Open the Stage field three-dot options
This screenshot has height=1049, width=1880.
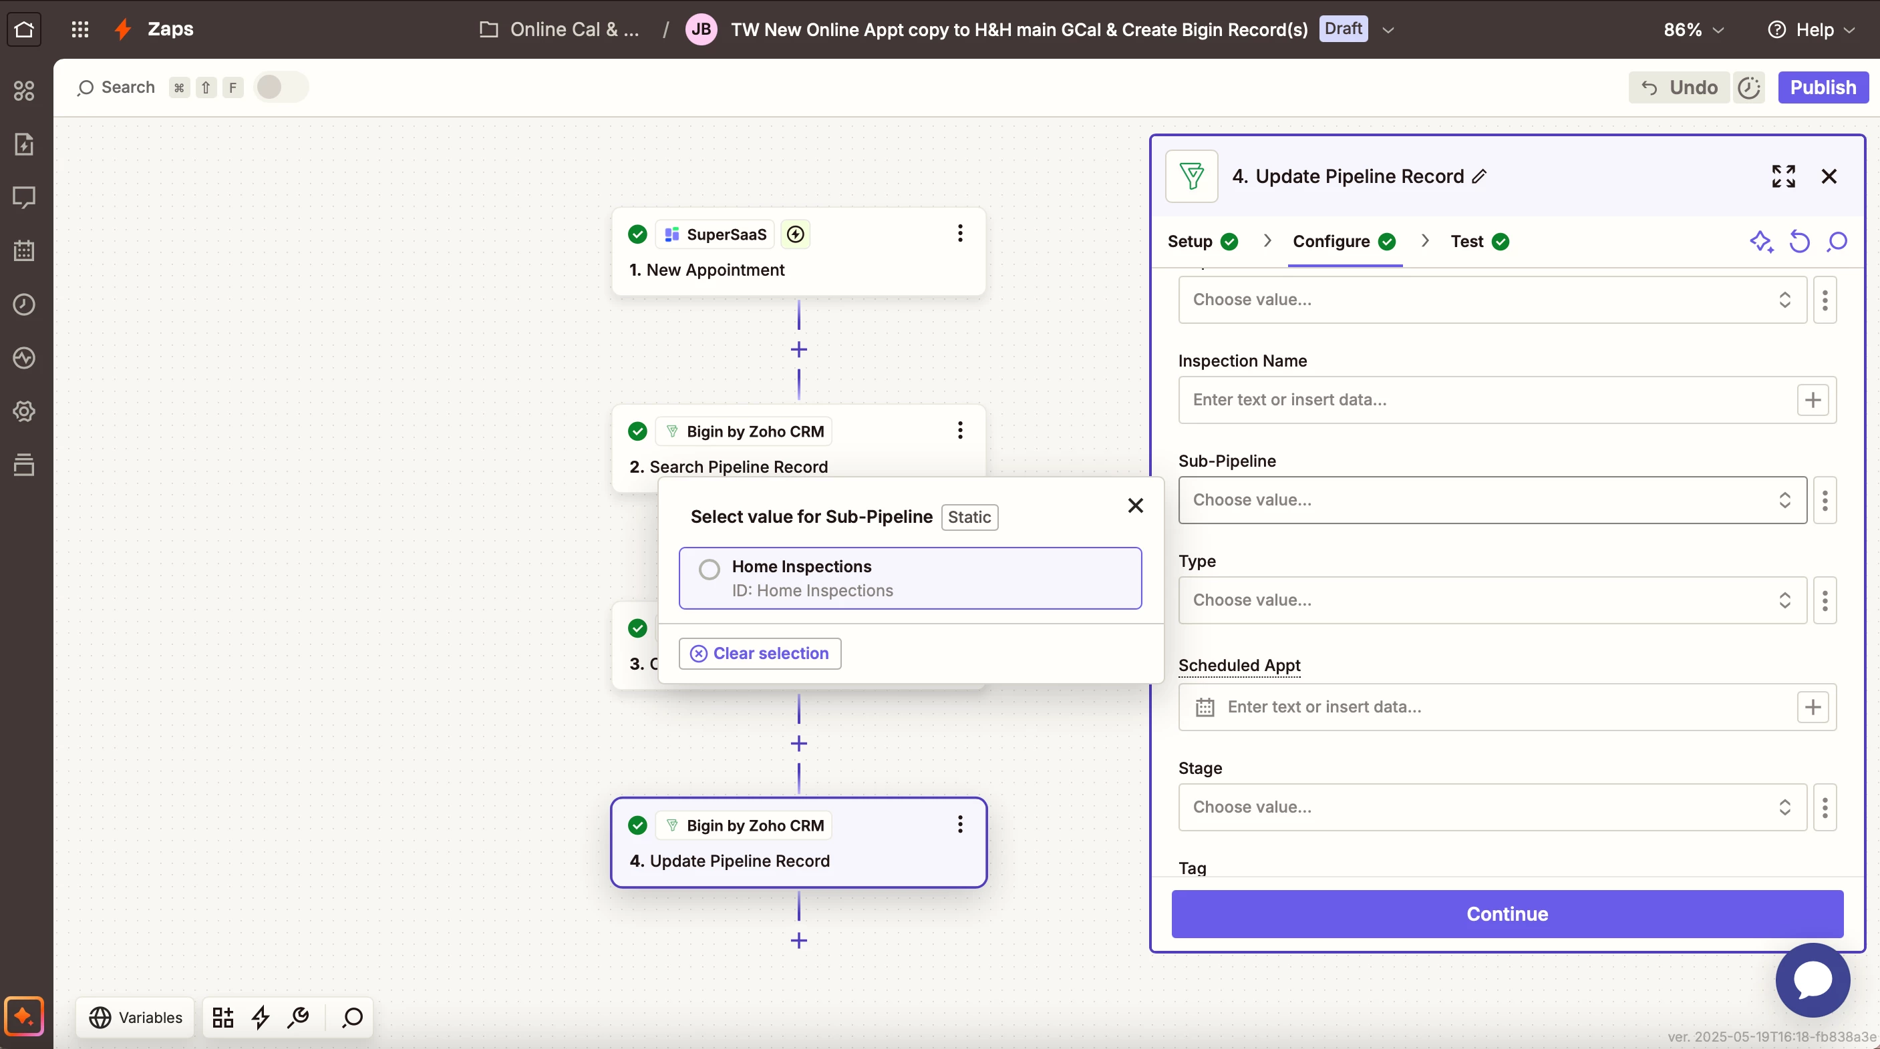coord(1824,807)
